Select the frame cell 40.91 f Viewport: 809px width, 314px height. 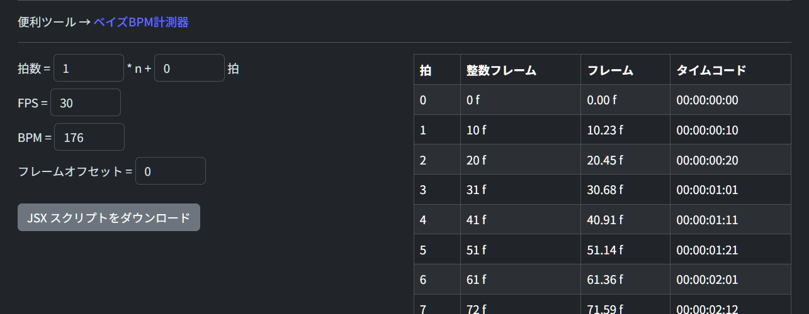[605, 220]
